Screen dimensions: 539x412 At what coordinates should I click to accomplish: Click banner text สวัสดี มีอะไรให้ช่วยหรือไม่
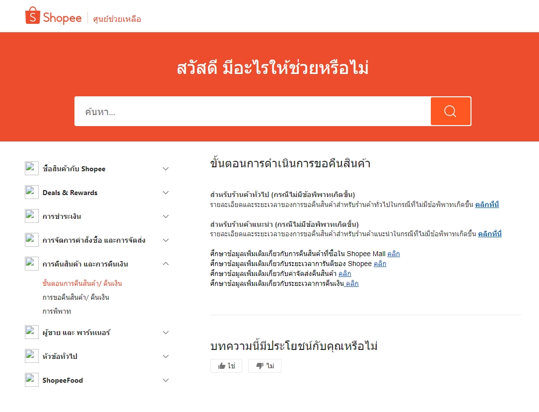272,67
